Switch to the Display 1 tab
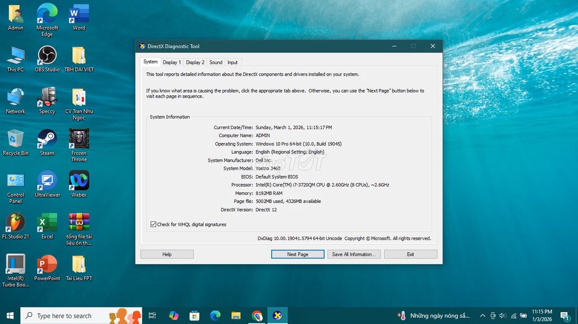 click(x=172, y=62)
